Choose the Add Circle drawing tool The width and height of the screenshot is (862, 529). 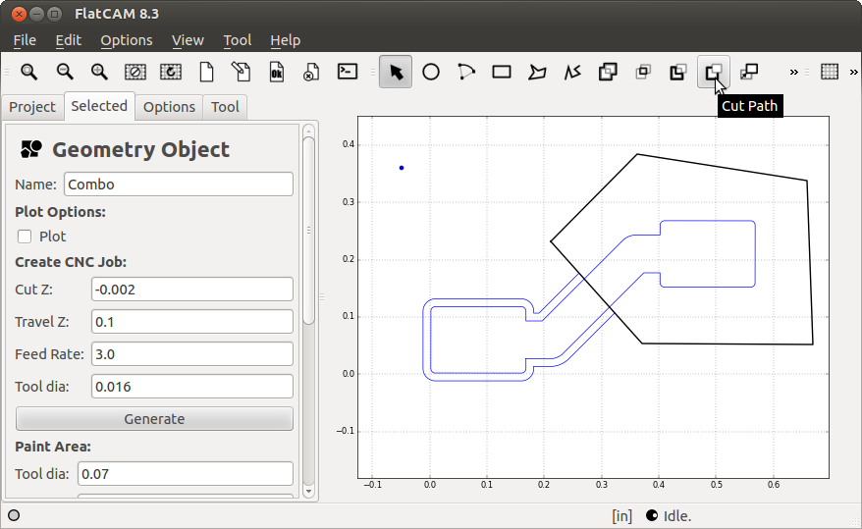tap(431, 72)
